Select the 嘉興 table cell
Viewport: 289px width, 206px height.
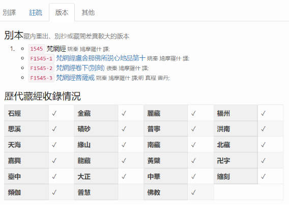click(x=26, y=160)
